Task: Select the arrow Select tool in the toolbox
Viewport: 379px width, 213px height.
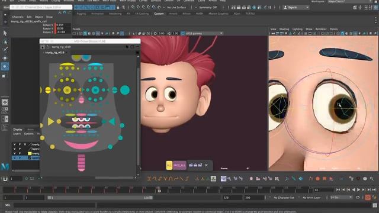Action: (5, 33)
